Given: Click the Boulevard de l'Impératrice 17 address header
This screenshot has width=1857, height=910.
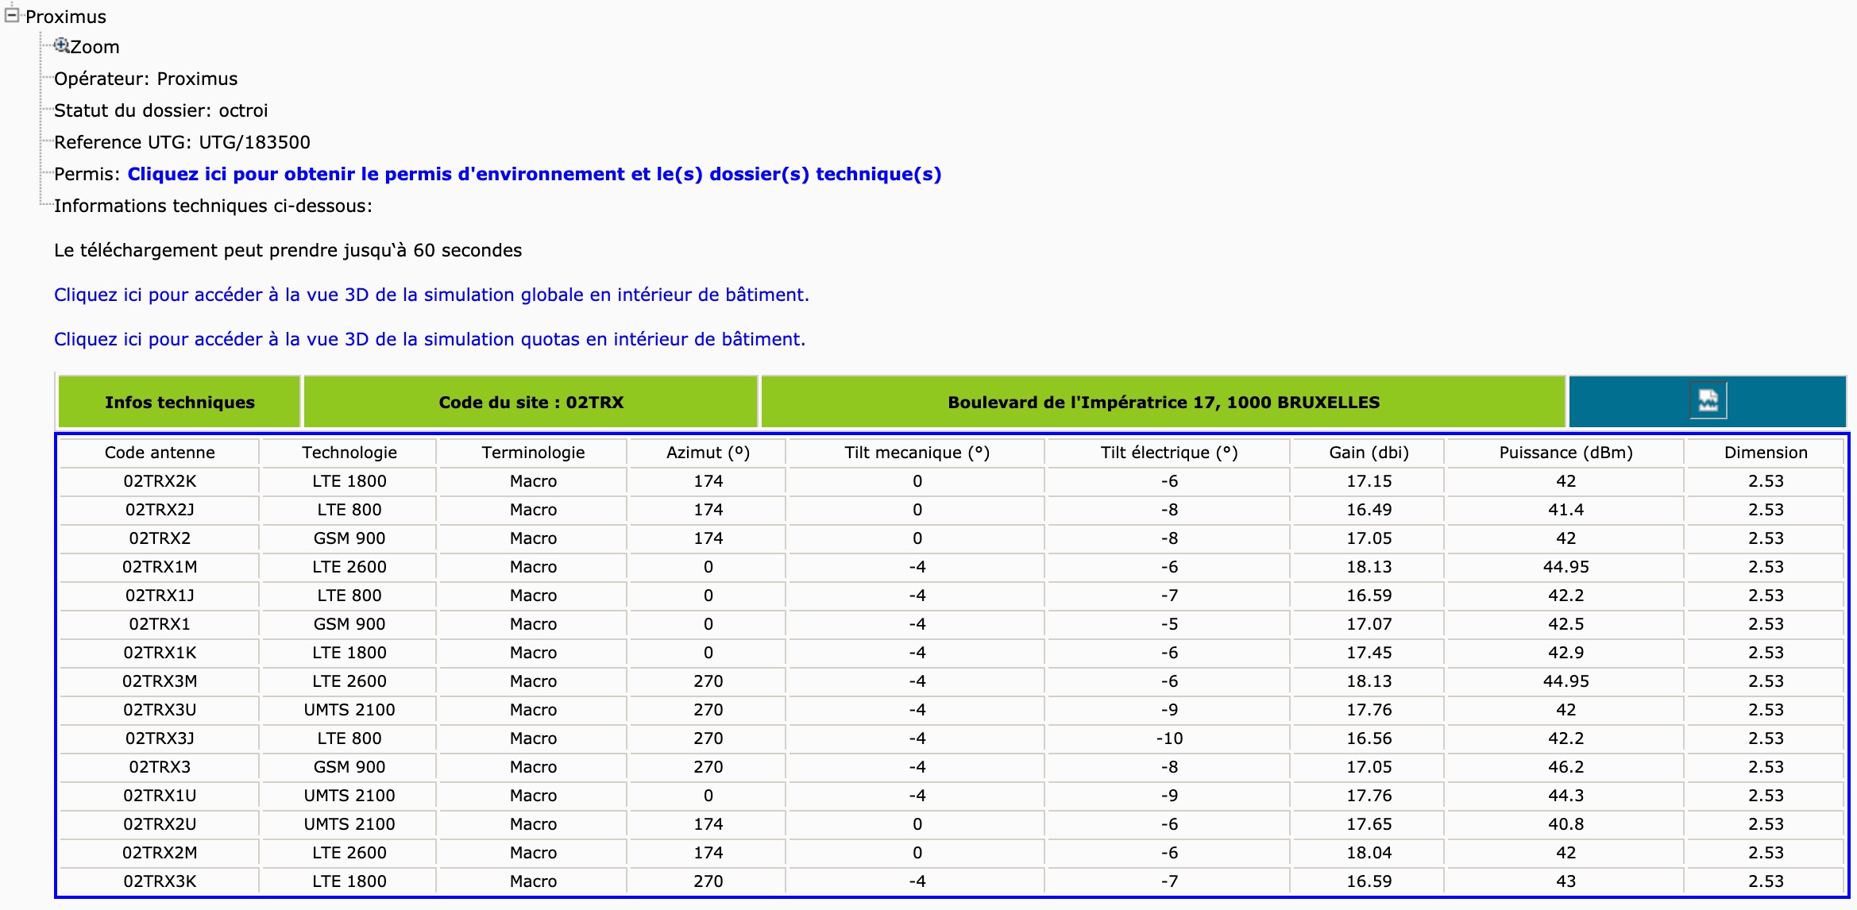Looking at the screenshot, I should pos(1163,402).
